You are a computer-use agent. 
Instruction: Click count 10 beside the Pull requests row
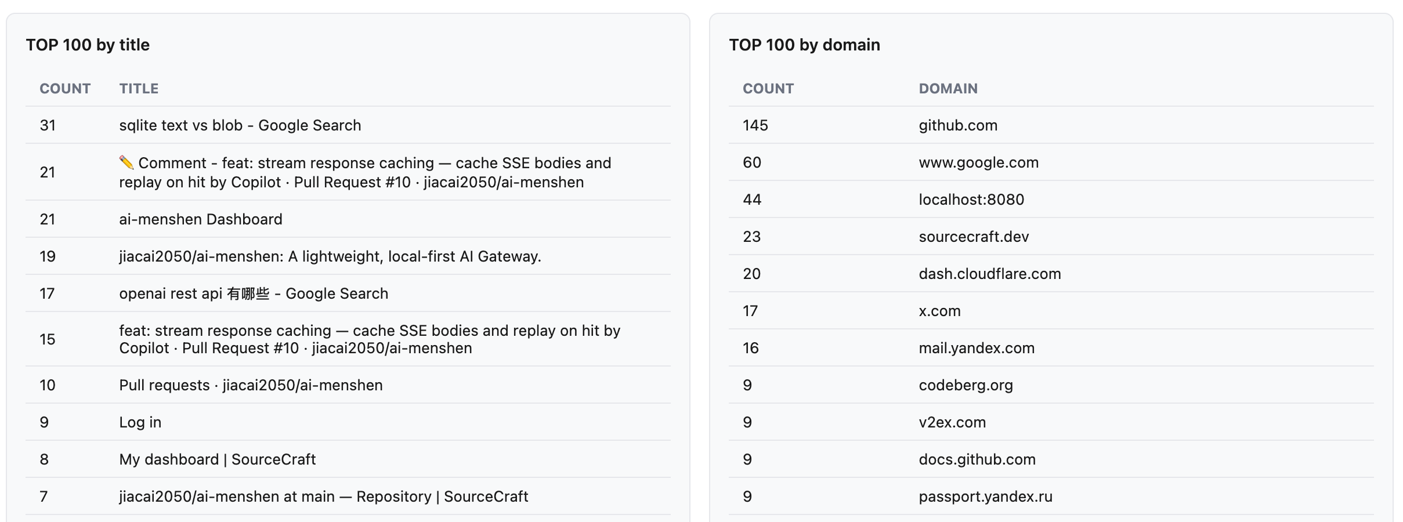48,385
